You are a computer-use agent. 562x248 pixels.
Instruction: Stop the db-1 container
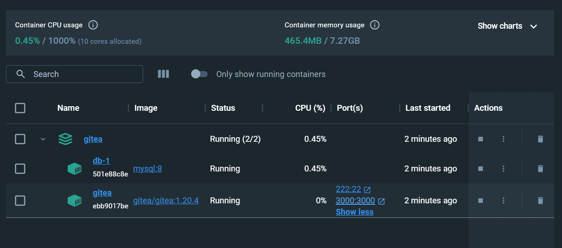point(481,169)
